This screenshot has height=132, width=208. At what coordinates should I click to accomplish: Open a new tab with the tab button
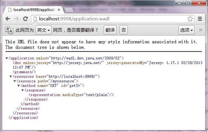pos(69,10)
